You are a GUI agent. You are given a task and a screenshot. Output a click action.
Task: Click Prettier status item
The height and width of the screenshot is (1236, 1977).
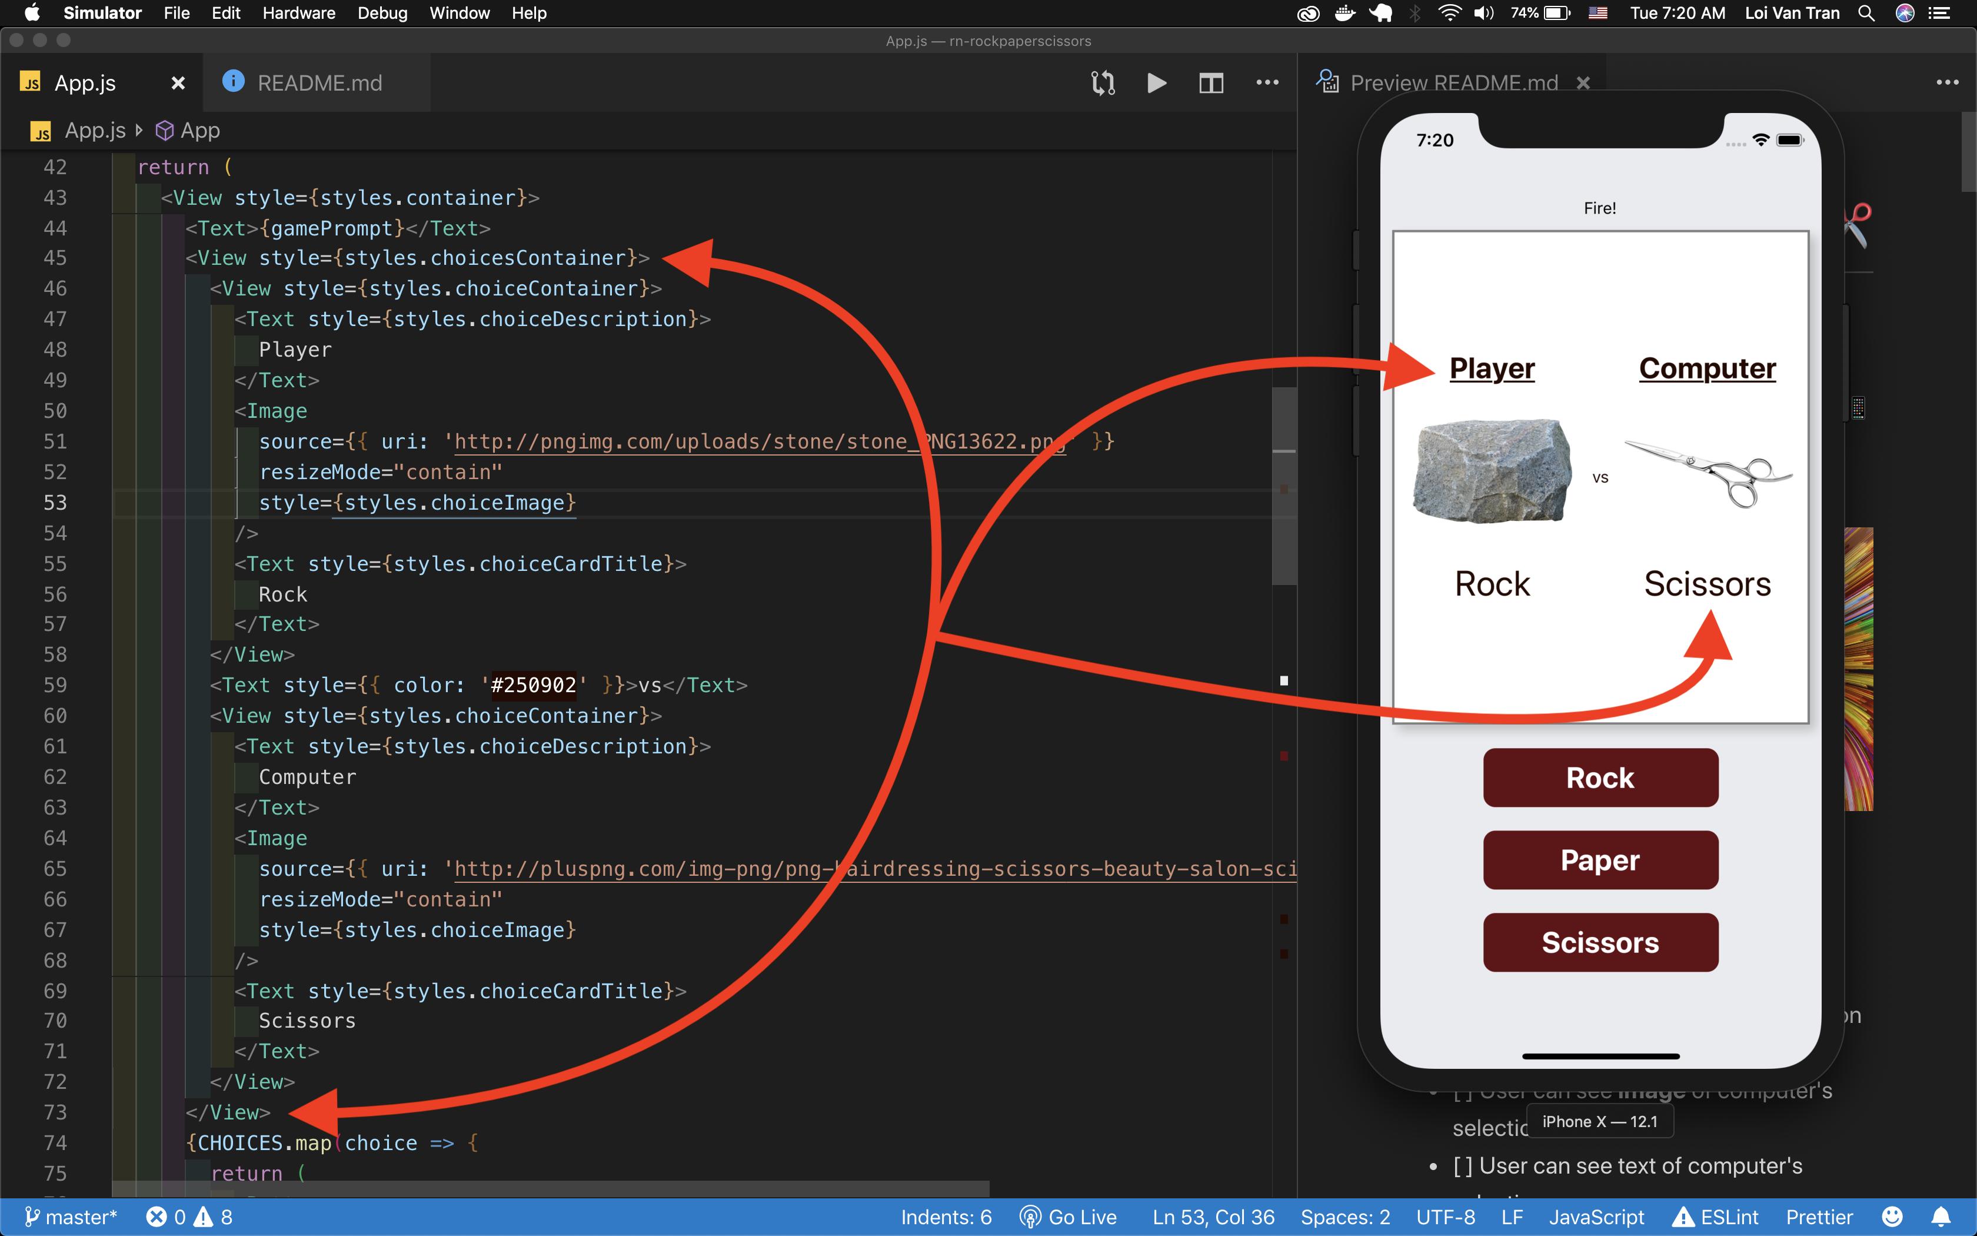1819,1217
